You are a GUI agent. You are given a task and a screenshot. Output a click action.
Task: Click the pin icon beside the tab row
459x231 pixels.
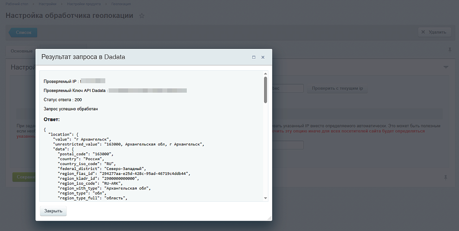pos(450,50)
